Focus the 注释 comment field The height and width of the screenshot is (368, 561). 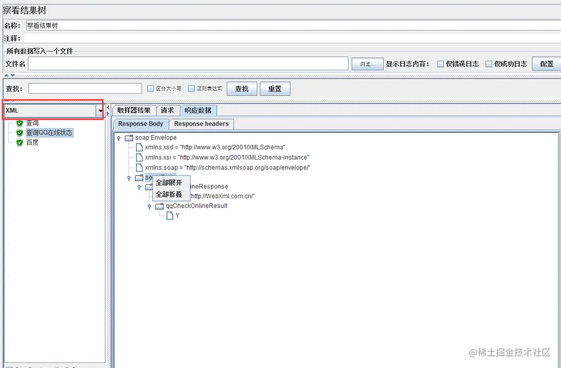pos(292,38)
